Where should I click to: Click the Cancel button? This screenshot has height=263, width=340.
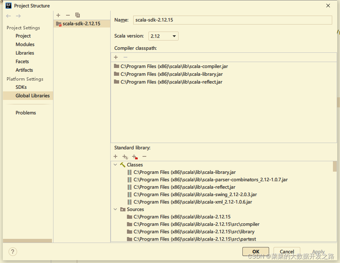287,251
